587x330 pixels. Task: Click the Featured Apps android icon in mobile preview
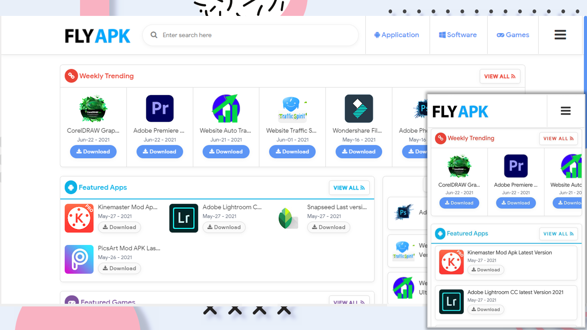(x=440, y=234)
